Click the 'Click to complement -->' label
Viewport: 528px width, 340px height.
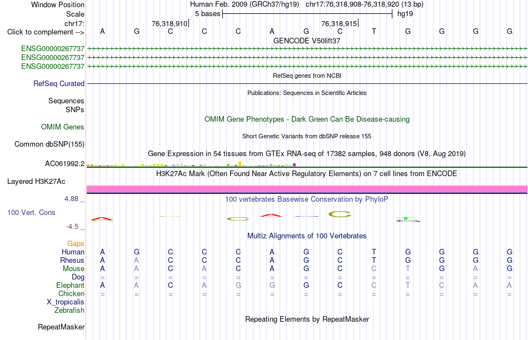pos(46,32)
